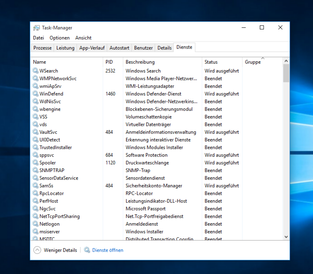Select the Dienste tab
313x274 pixels.
(x=184, y=47)
